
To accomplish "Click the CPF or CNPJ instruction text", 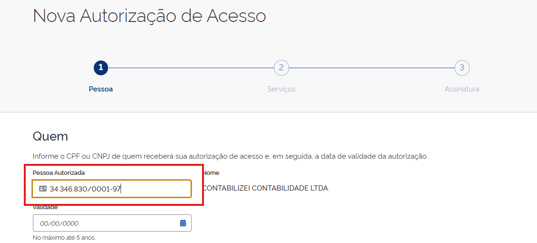I will [x=230, y=156].
